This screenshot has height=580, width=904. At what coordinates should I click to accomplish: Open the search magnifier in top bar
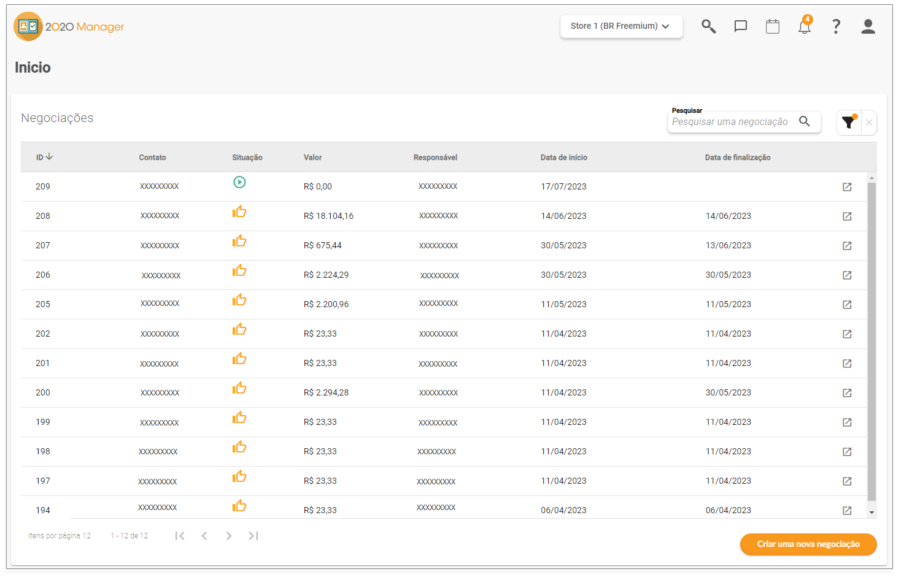click(x=709, y=26)
